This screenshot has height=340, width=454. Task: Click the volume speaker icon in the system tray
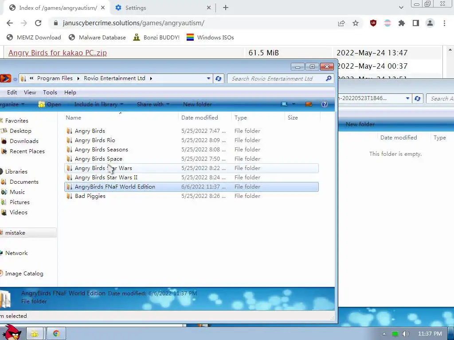(x=406, y=334)
